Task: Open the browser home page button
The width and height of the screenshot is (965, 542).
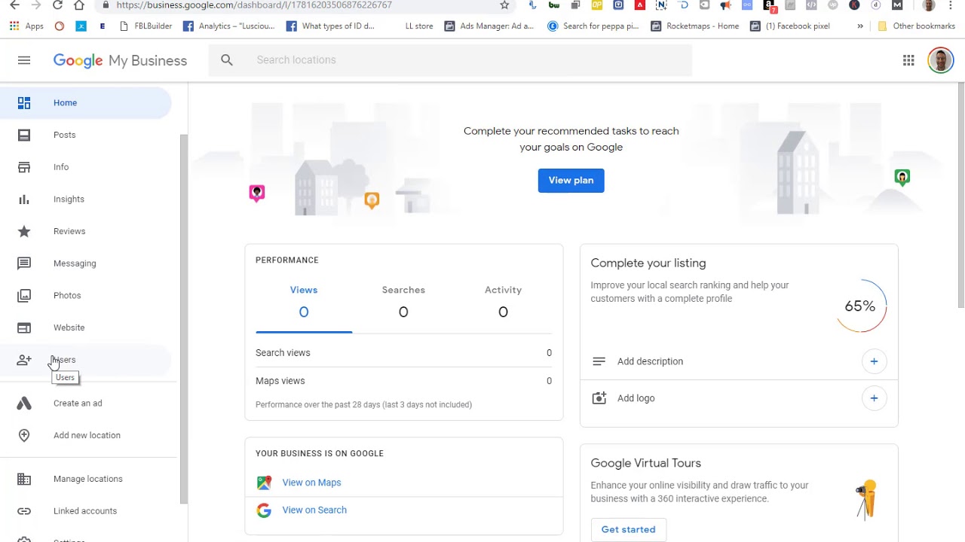Action: point(79,5)
